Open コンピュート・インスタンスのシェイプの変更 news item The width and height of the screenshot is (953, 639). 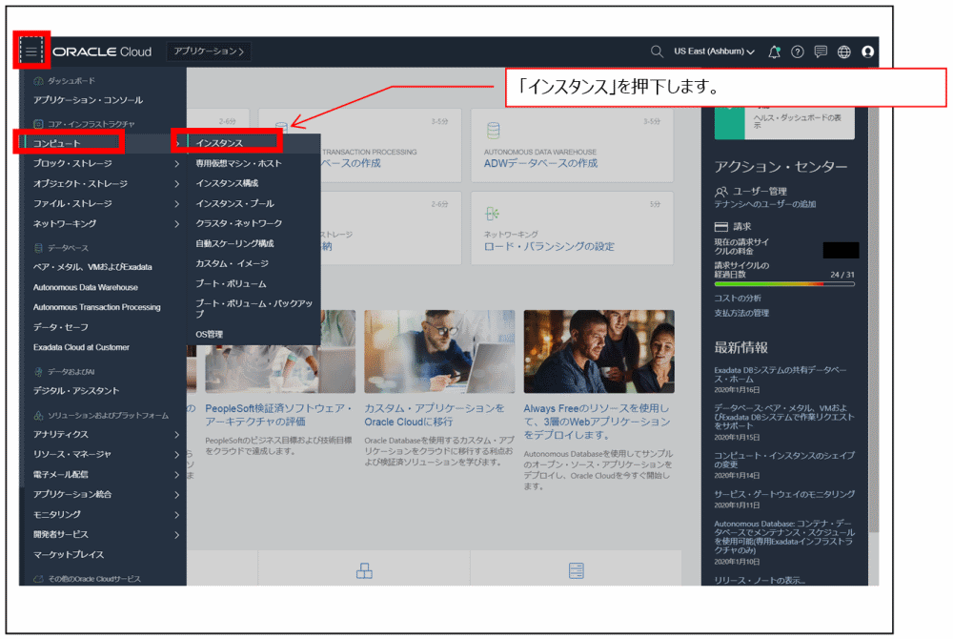click(x=784, y=461)
